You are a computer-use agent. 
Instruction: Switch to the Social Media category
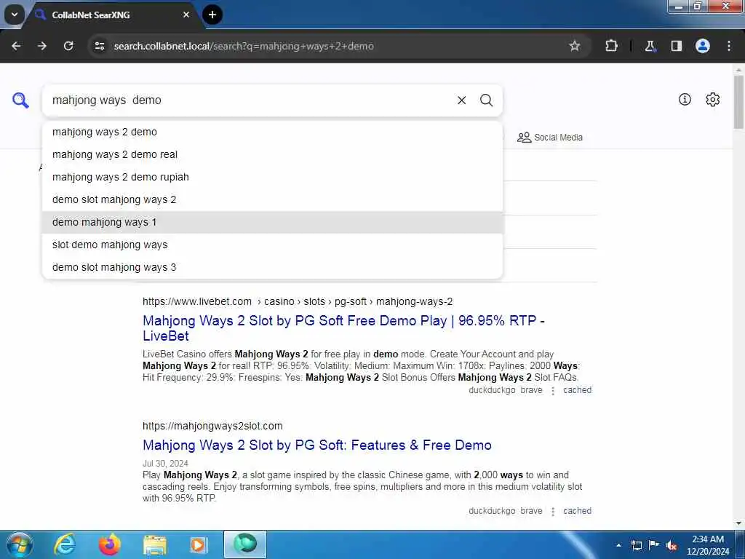click(x=550, y=138)
